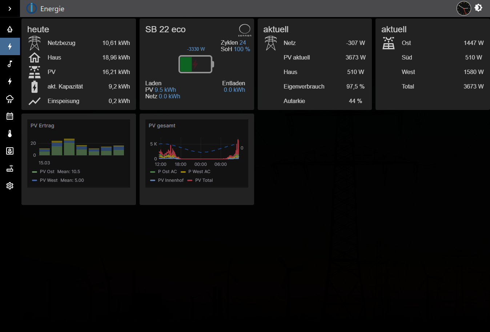Select the highlighted Energie lightning sidebar icon
The image size is (490, 332).
coord(10,46)
